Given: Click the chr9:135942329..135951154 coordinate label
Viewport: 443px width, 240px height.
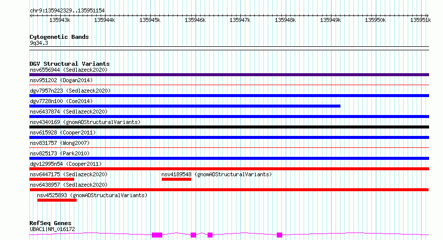Looking at the screenshot, I should point(67,10).
